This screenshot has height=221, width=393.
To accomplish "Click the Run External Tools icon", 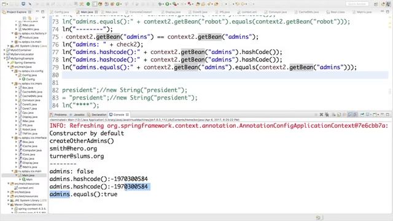I will pyautogui.click(x=174, y=4).
